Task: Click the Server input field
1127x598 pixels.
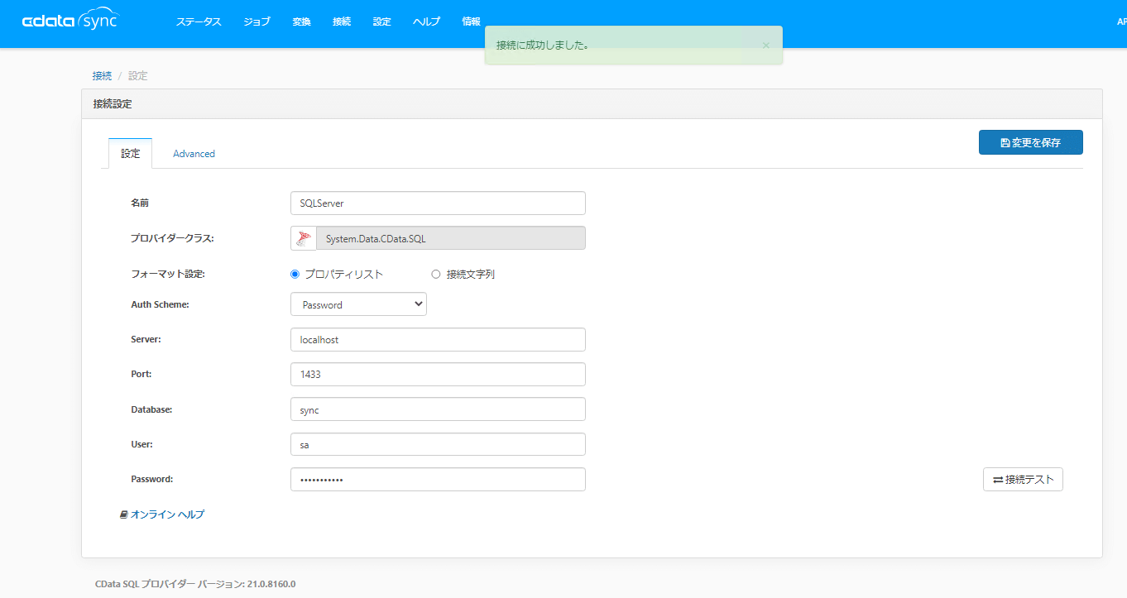Action: [x=438, y=340]
